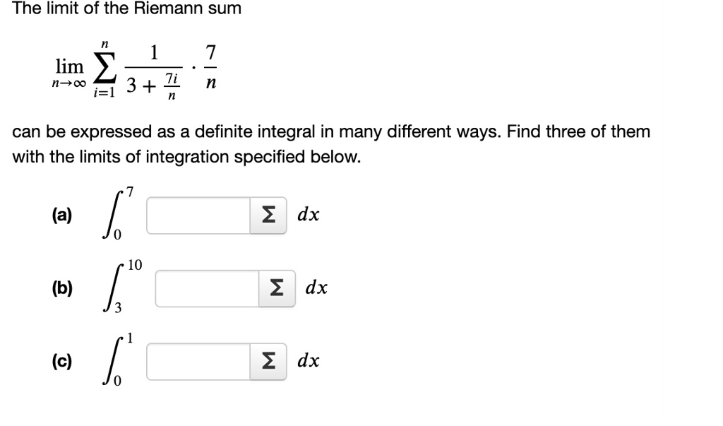Click the dx after part (c) box
The image size is (723, 426).
pos(309,360)
